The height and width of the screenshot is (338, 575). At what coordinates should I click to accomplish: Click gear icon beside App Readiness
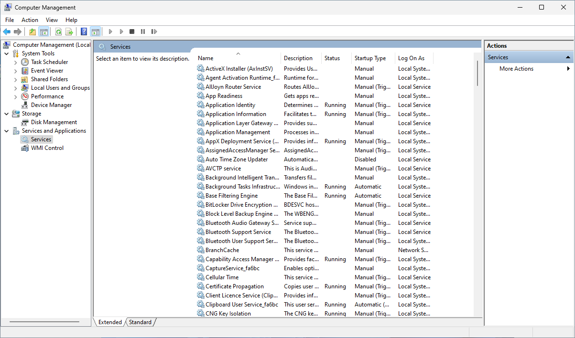click(200, 96)
